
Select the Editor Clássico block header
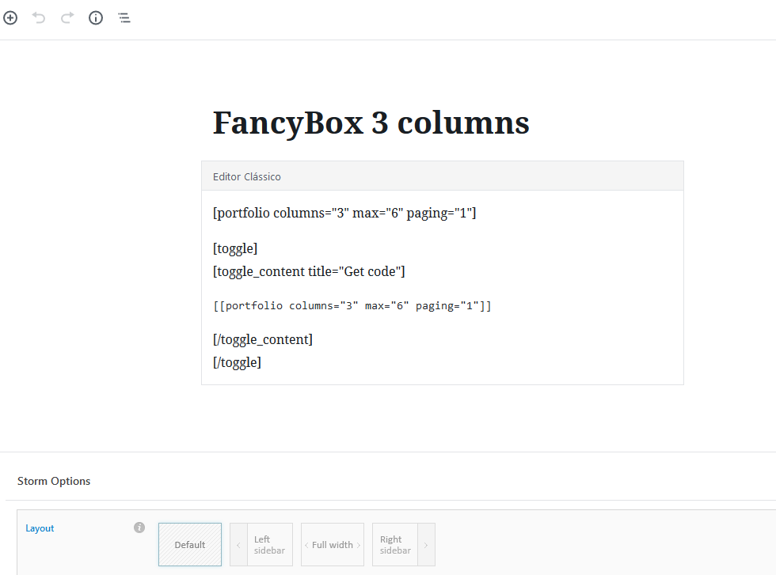pos(443,176)
